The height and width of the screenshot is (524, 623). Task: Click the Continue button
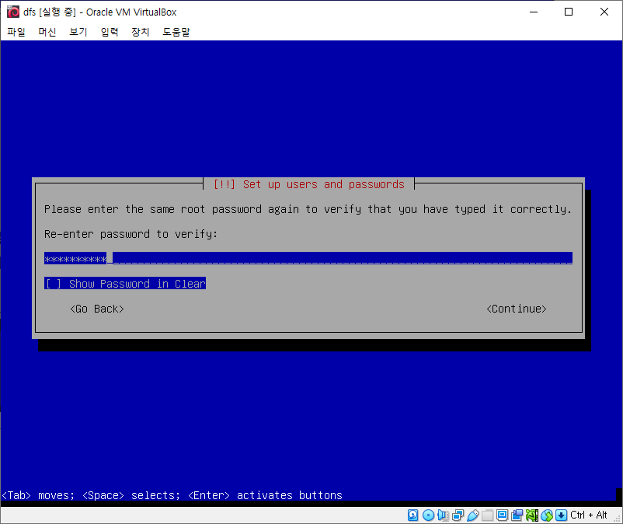[517, 309]
